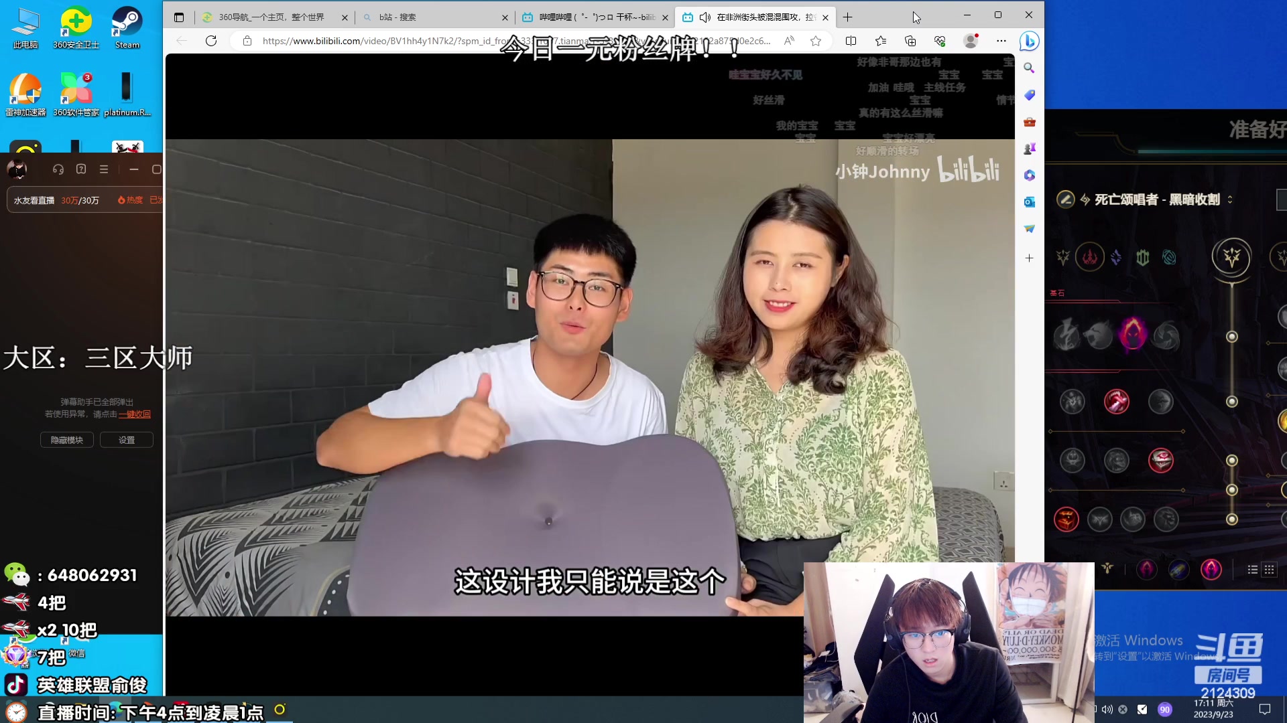The width and height of the screenshot is (1287, 723).
Task: Choose the Hail of Blades keystone
Action: pyautogui.click(x=1166, y=335)
